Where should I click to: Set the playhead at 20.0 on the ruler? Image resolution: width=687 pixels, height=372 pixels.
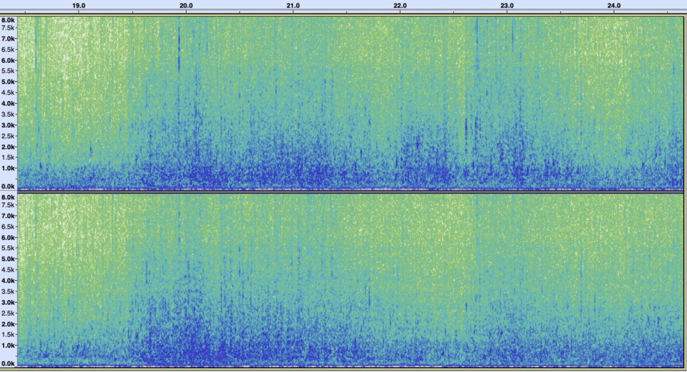[186, 6]
